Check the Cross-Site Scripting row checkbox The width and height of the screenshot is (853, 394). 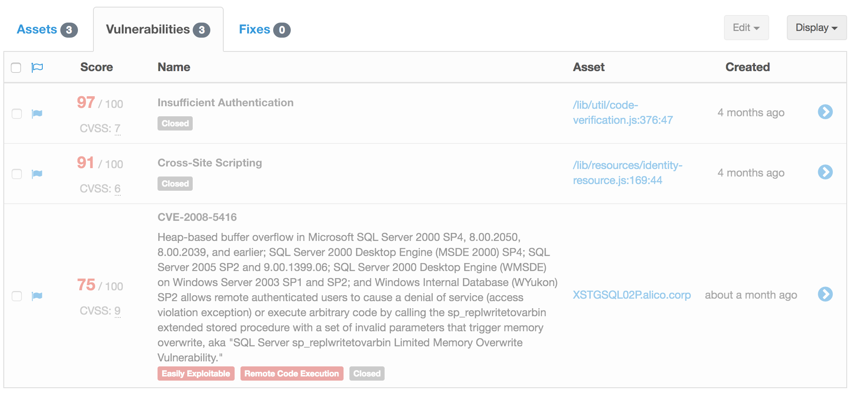coord(17,174)
